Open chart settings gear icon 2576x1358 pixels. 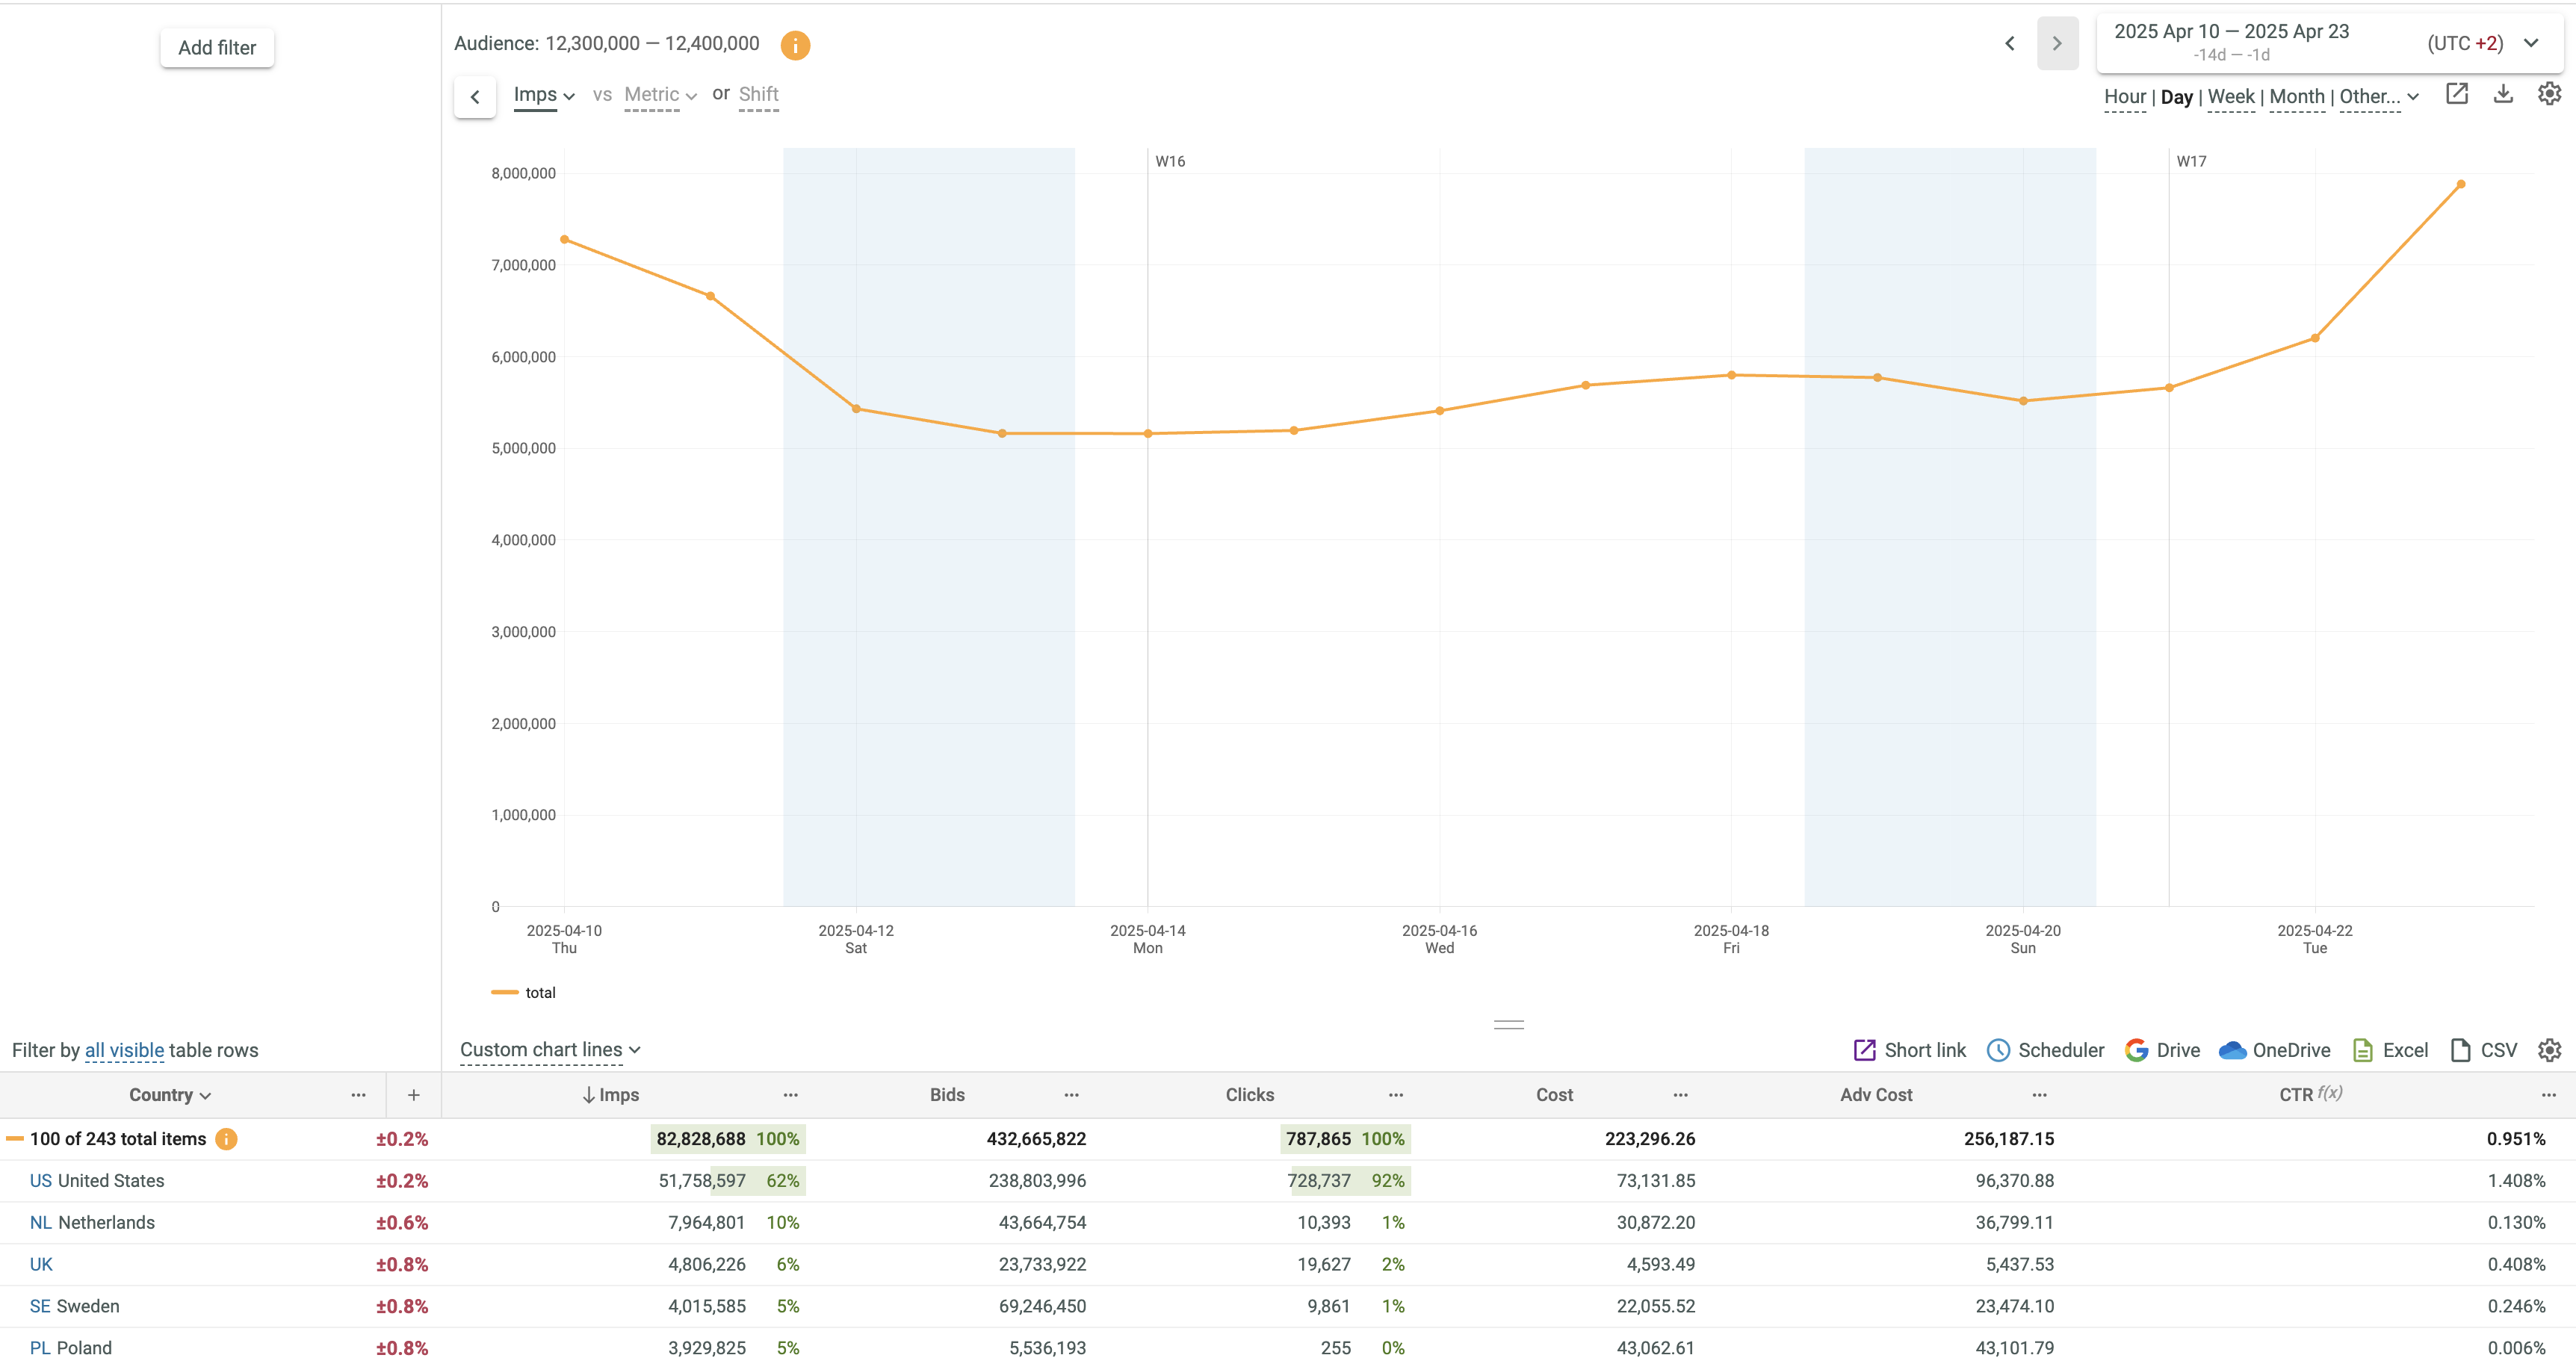(x=2549, y=94)
